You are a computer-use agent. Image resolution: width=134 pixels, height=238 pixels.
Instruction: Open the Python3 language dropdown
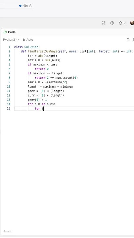(x=11, y=40)
